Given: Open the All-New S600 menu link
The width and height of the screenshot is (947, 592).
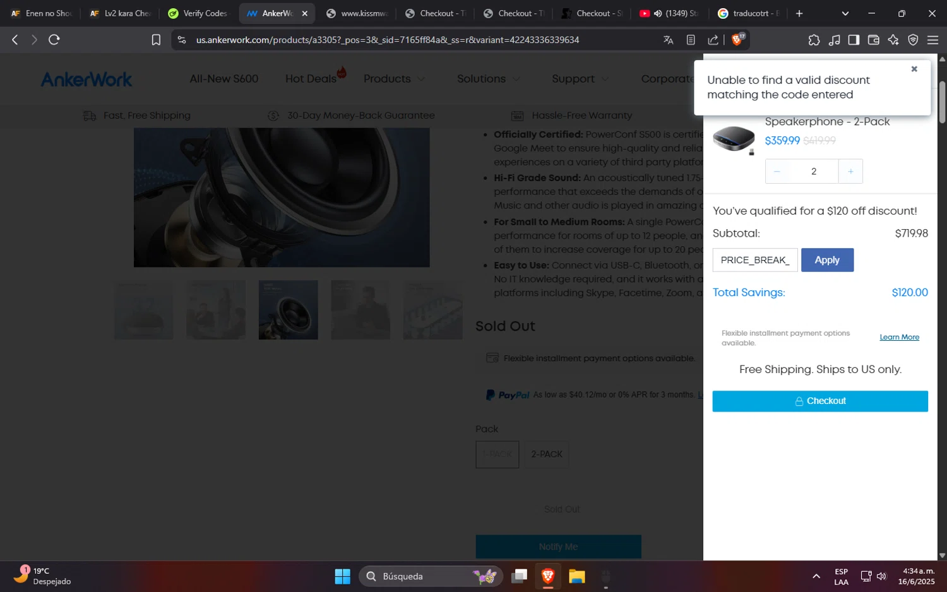Looking at the screenshot, I should click(224, 79).
